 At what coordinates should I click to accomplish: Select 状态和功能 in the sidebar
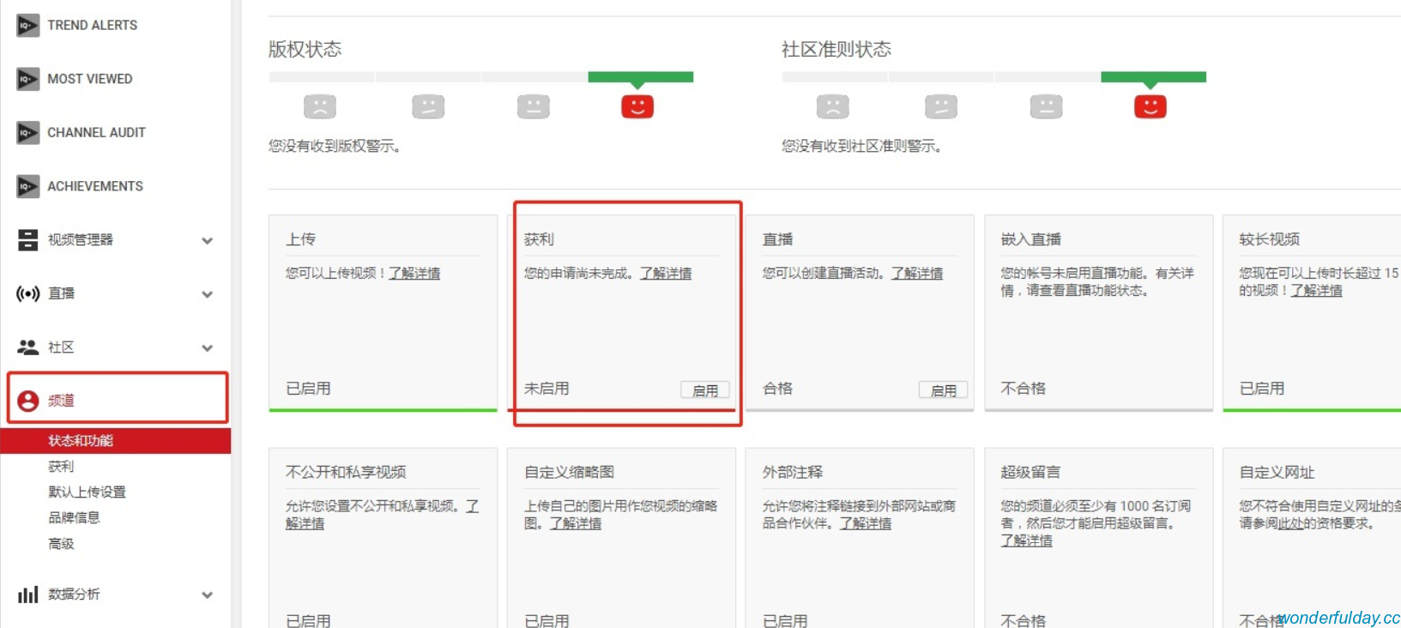point(81,441)
